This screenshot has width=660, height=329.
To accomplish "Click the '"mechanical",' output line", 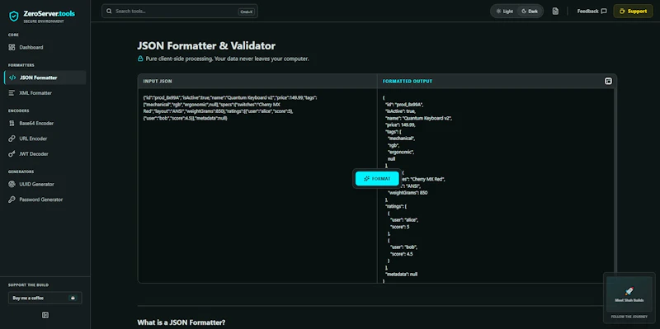I will [402, 139].
